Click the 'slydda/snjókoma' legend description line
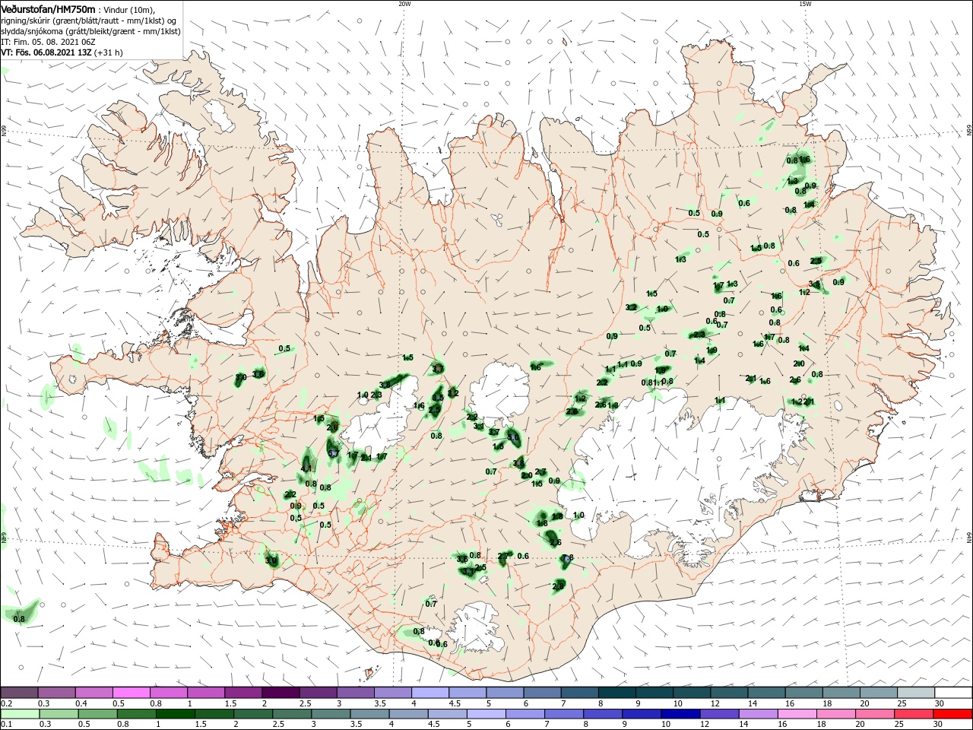Viewport: 973px width, 730px height. [90, 32]
